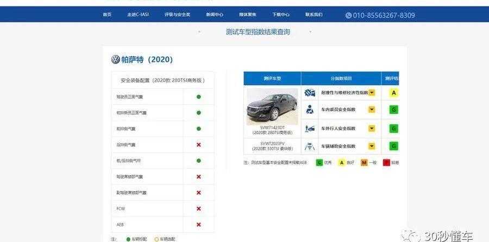Screen dimensions: 489x242
Task: Click the 注：测试车型基本安全配置 note text
Action: point(275,163)
